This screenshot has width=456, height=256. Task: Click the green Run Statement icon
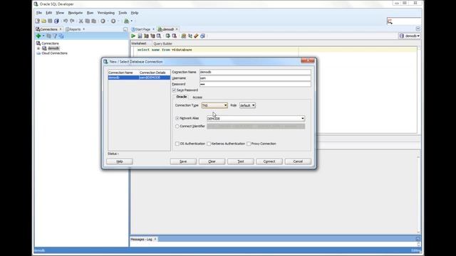pyautogui.click(x=133, y=36)
